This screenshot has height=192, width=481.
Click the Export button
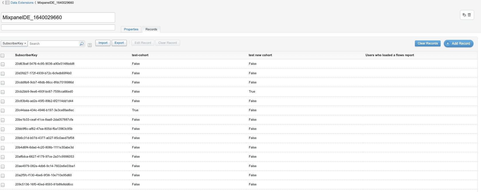[x=119, y=43]
